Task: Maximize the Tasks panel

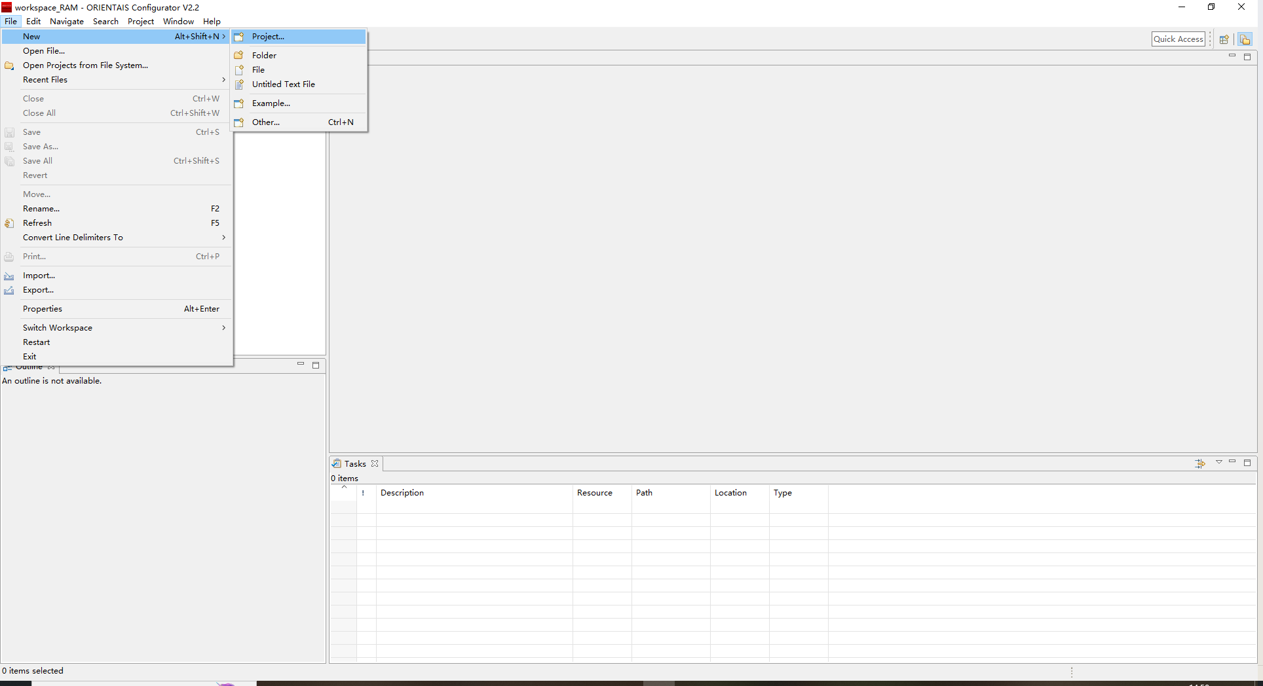Action: [1247, 463]
